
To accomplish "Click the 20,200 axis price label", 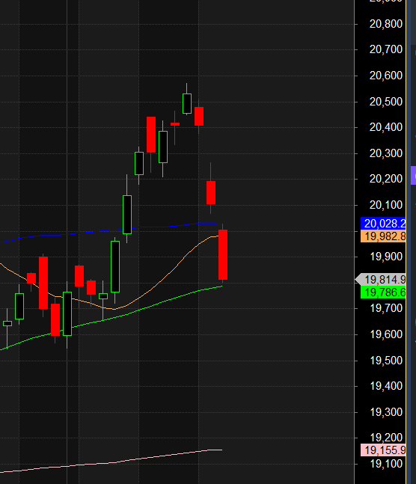I will pyautogui.click(x=386, y=179).
